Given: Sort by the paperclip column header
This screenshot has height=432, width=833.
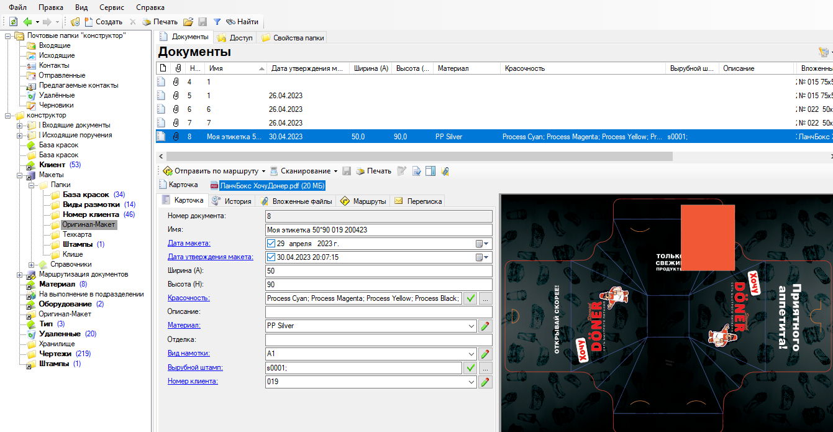Looking at the screenshot, I should tap(178, 68).
